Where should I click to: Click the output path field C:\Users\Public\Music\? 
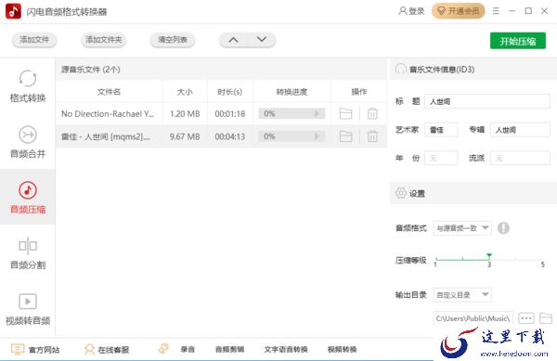473,318
